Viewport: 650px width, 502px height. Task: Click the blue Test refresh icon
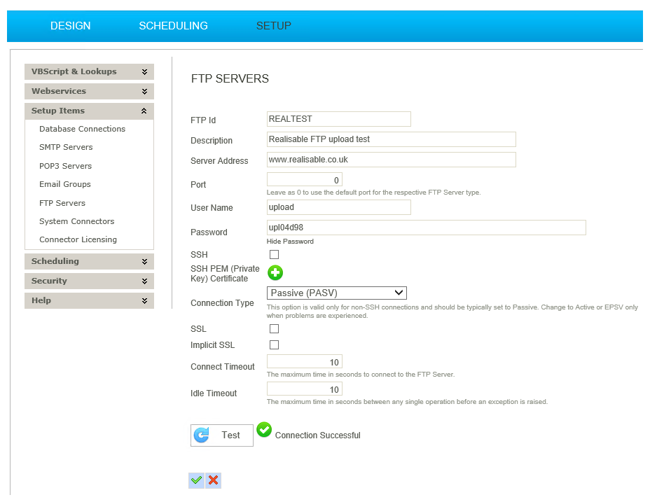pos(202,435)
